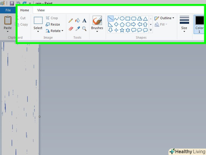This screenshot has width=206, height=155.
Task: Select the Eraser tool
Action: (71, 29)
